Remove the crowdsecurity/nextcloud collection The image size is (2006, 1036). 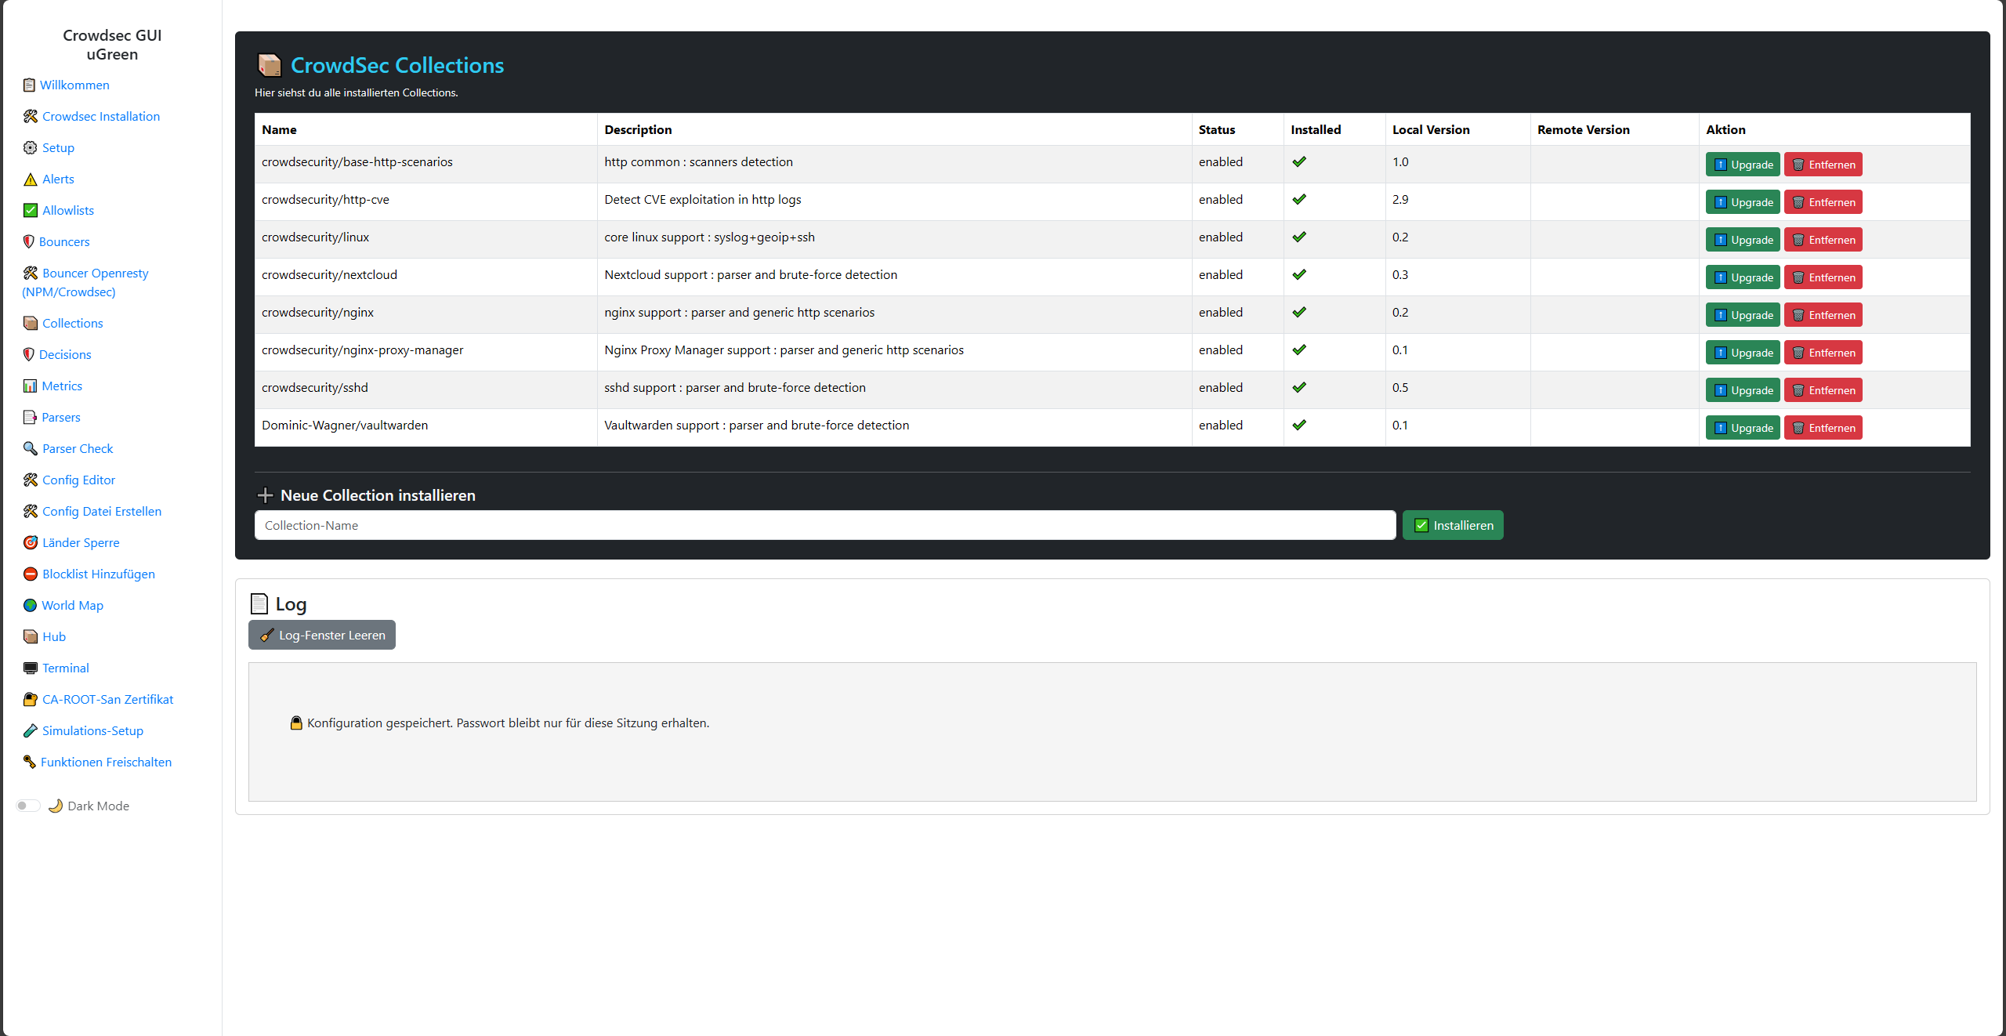(x=1823, y=277)
